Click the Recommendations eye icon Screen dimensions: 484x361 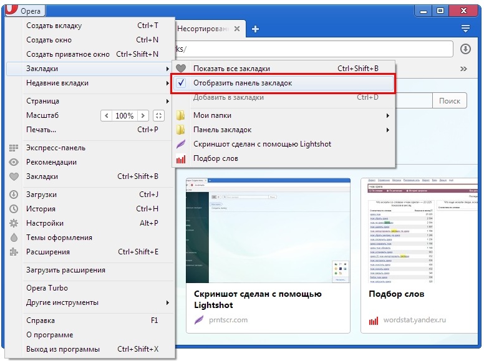(14, 162)
